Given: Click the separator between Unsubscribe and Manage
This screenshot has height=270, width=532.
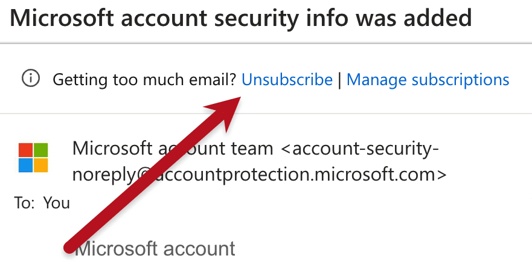Looking at the screenshot, I should [339, 80].
